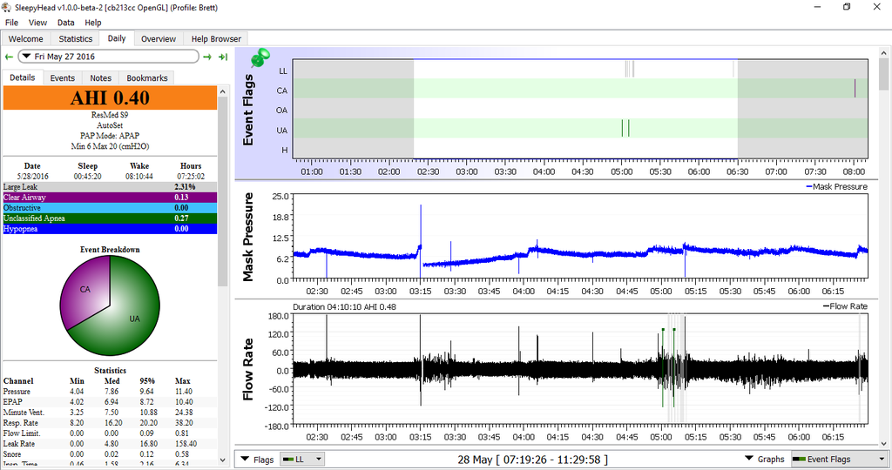Screen dimensions: 892x470
Task: Jump to last day with data arrow
Action: (x=223, y=57)
